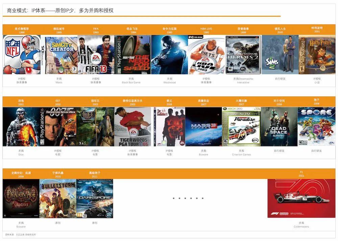Click the Darkspore game cover
The image size is (338, 241).
click(95, 198)
